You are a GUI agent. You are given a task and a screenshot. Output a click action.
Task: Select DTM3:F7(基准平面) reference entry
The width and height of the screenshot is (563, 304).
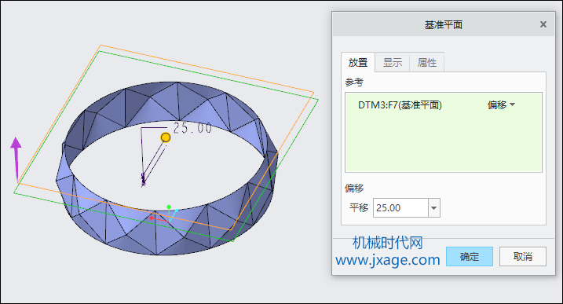[400, 105]
